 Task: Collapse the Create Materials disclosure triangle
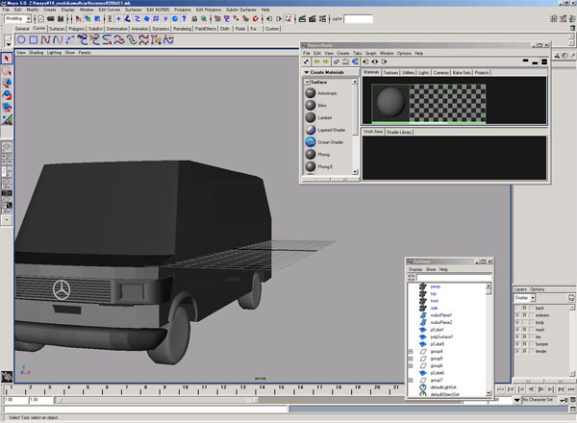(x=306, y=72)
